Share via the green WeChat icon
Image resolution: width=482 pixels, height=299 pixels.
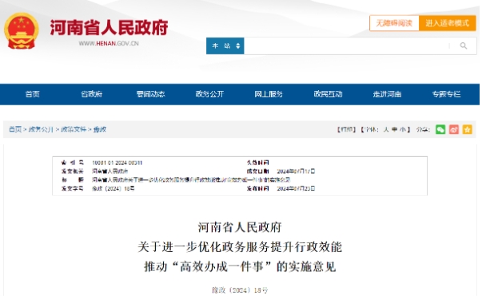[440, 129]
